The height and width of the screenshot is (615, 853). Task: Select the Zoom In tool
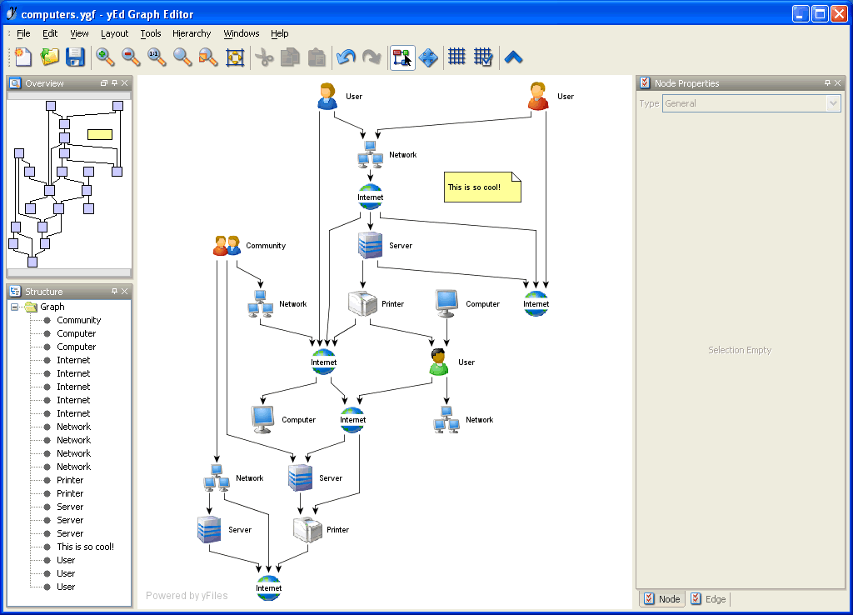click(x=104, y=57)
